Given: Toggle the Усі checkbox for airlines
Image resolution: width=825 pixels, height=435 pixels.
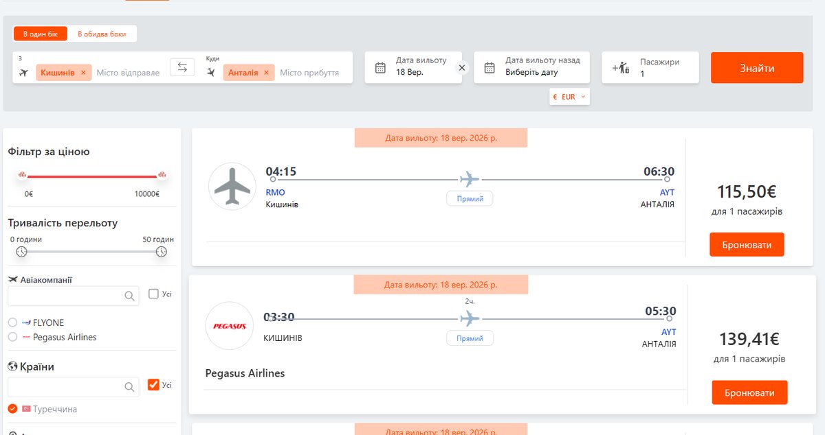Looking at the screenshot, I should click(x=153, y=294).
